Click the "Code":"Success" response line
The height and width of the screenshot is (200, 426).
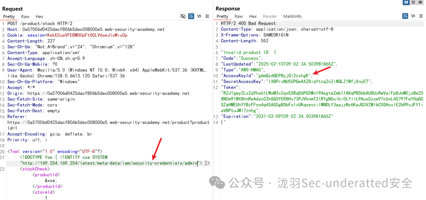click(242, 59)
